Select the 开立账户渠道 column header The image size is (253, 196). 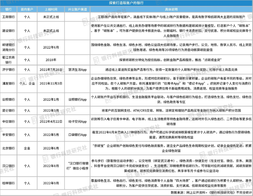tap(77, 9)
